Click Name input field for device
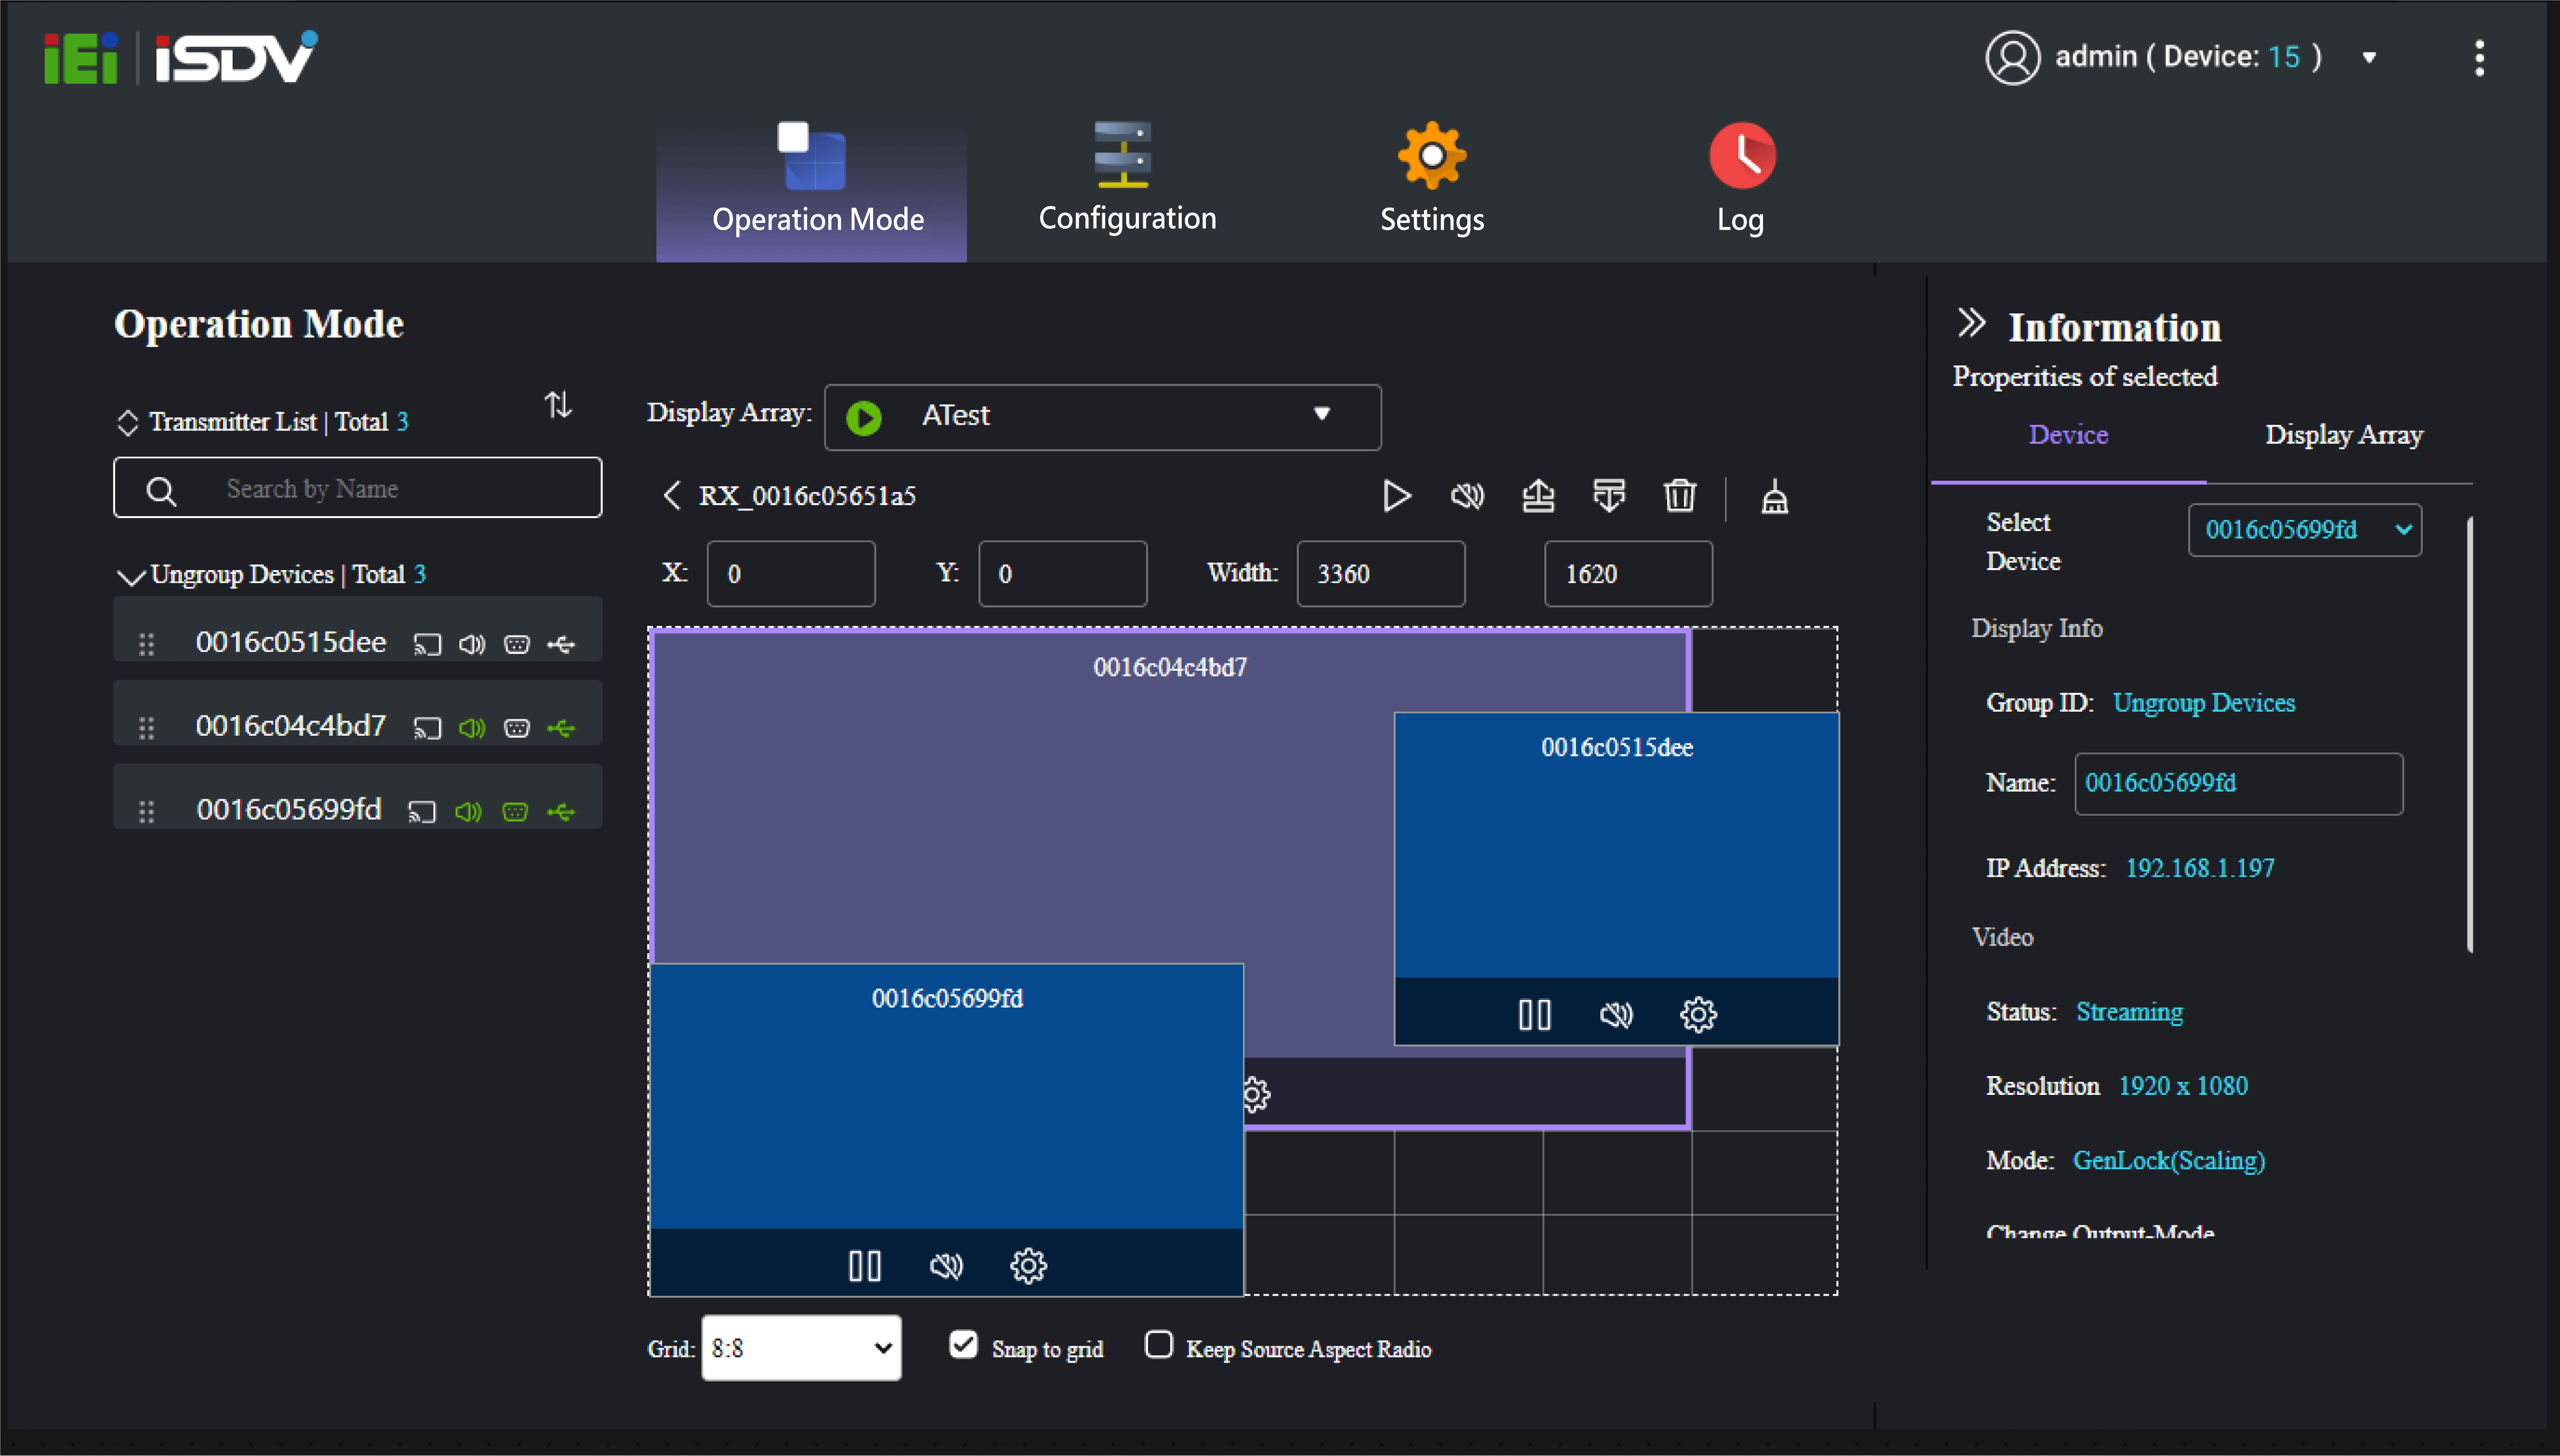 (2235, 782)
